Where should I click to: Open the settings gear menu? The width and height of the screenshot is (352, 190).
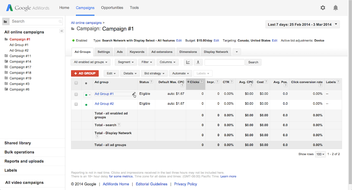[323, 7]
